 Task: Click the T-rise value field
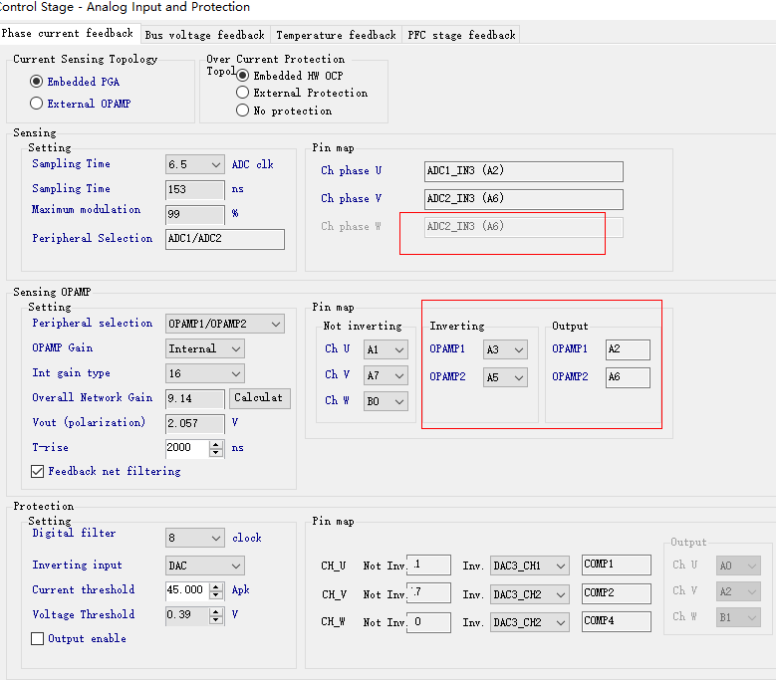click(x=188, y=448)
